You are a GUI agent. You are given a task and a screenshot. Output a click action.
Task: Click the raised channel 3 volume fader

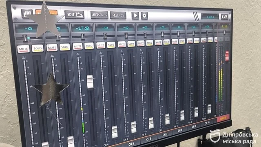(x=90, y=82)
